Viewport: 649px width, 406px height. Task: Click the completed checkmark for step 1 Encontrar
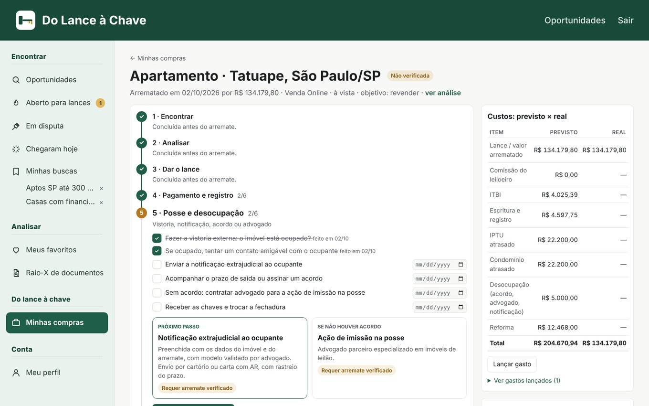[x=141, y=117]
